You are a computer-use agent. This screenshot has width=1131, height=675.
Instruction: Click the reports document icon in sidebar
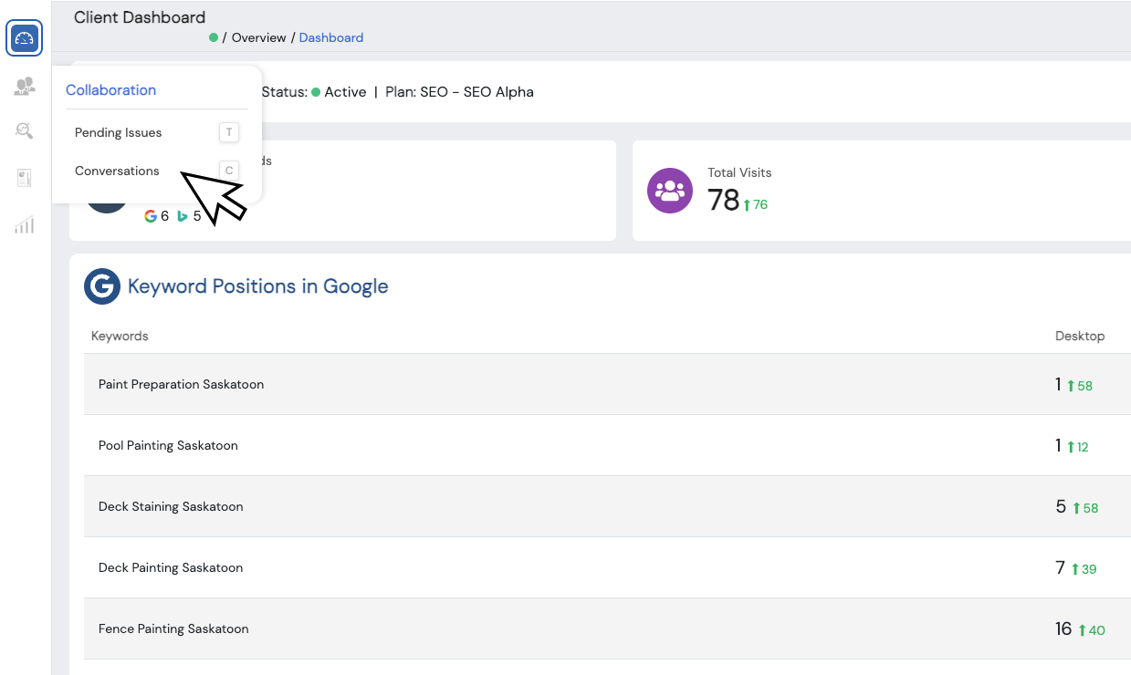click(25, 178)
